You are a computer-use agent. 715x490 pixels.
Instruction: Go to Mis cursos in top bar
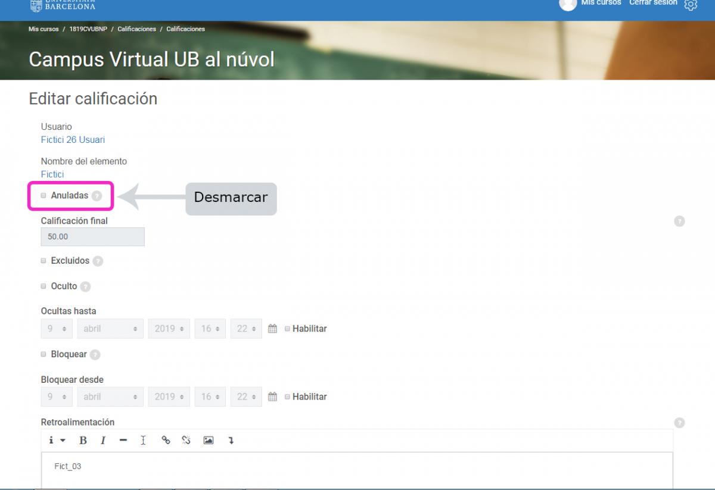[601, 3]
